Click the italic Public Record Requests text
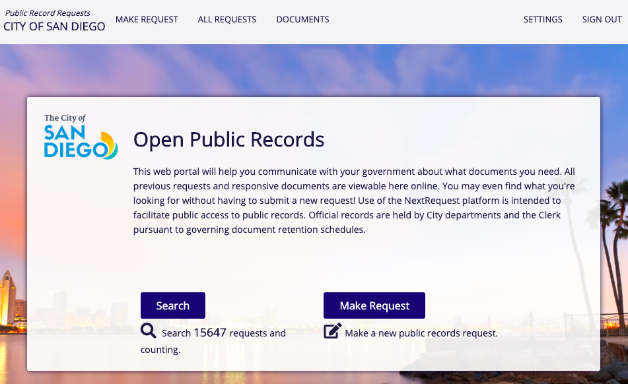The width and height of the screenshot is (628, 384). tap(48, 13)
